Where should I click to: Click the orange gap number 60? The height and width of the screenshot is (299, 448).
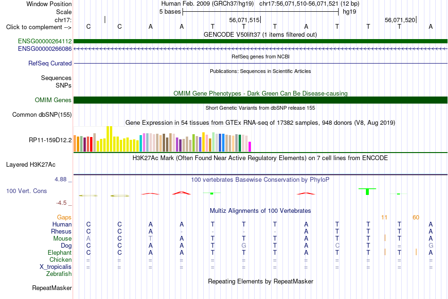[x=416, y=218]
